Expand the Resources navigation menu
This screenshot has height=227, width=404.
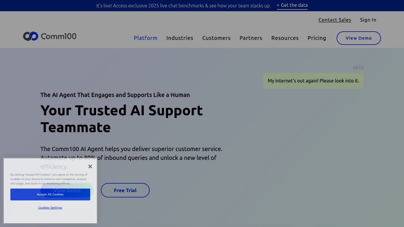[x=285, y=38]
